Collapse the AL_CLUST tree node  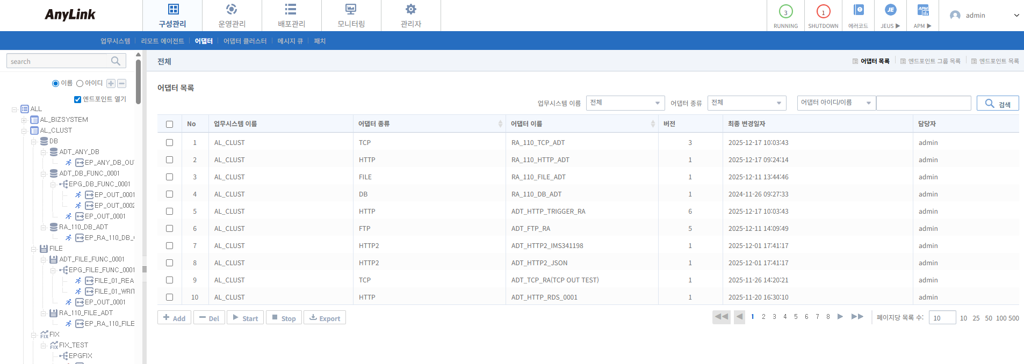[x=24, y=130]
